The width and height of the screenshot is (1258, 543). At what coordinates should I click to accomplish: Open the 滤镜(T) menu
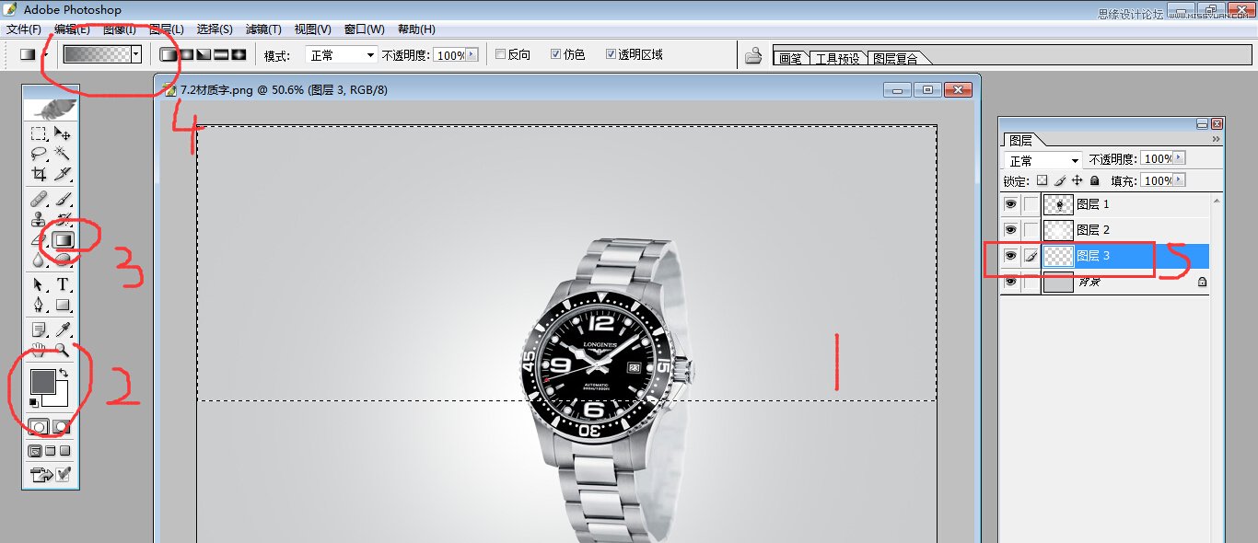tap(263, 29)
